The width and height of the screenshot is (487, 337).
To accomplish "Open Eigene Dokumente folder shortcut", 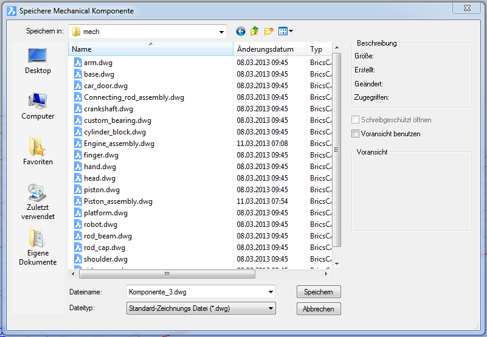I will click(x=38, y=247).
